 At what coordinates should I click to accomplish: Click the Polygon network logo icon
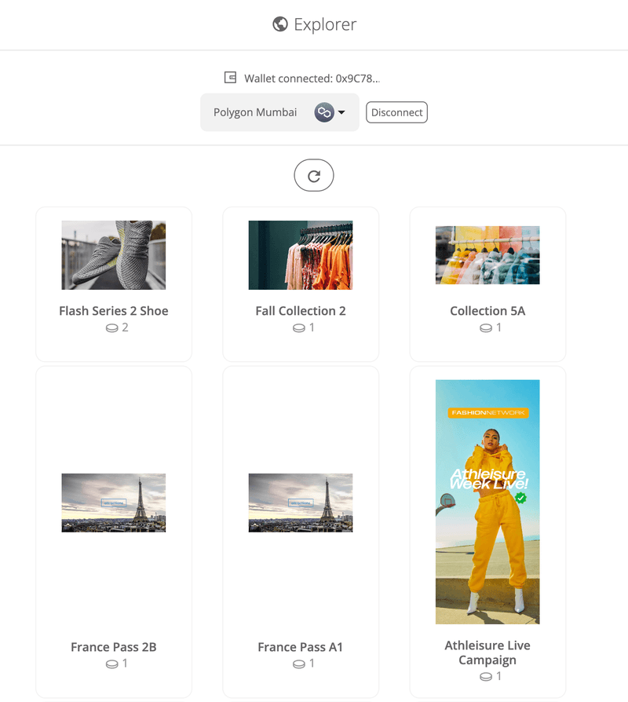pyautogui.click(x=323, y=112)
